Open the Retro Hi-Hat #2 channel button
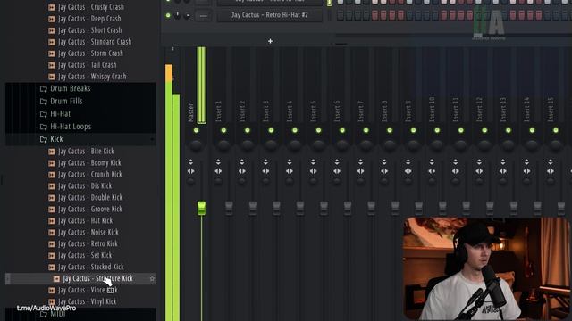 (270, 15)
